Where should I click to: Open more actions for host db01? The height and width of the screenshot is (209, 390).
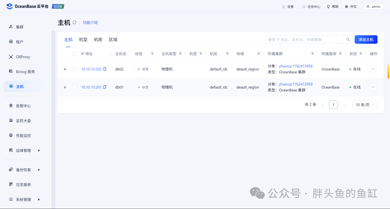click(x=373, y=87)
